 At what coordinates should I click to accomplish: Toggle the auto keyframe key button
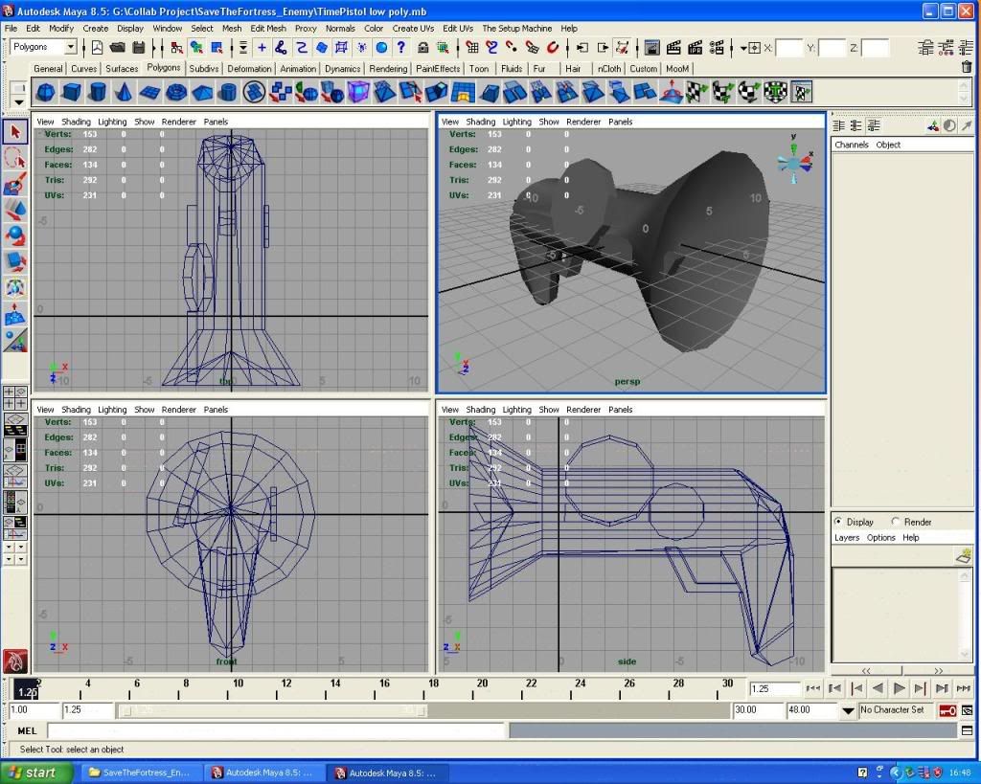coord(947,710)
